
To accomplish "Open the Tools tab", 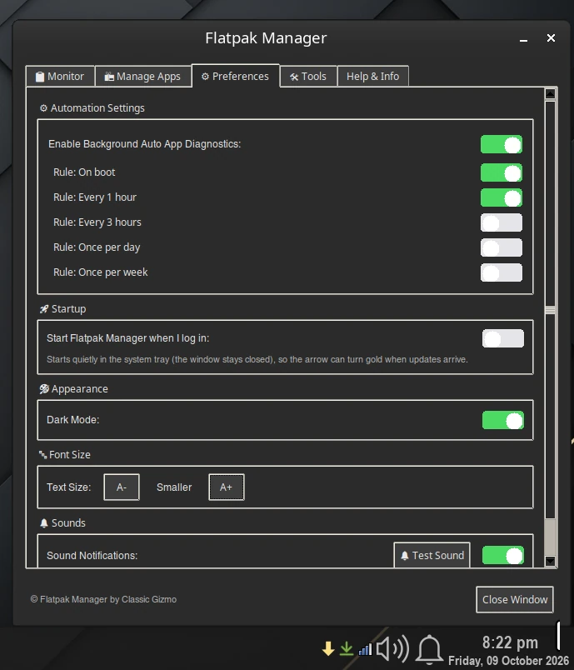I will click(x=308, y=77).
